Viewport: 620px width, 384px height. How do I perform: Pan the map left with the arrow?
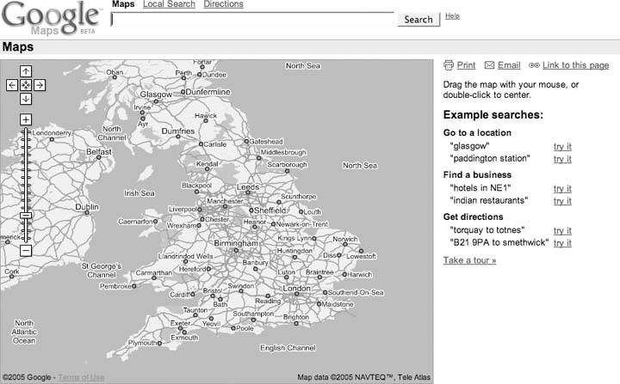point(12,85)
